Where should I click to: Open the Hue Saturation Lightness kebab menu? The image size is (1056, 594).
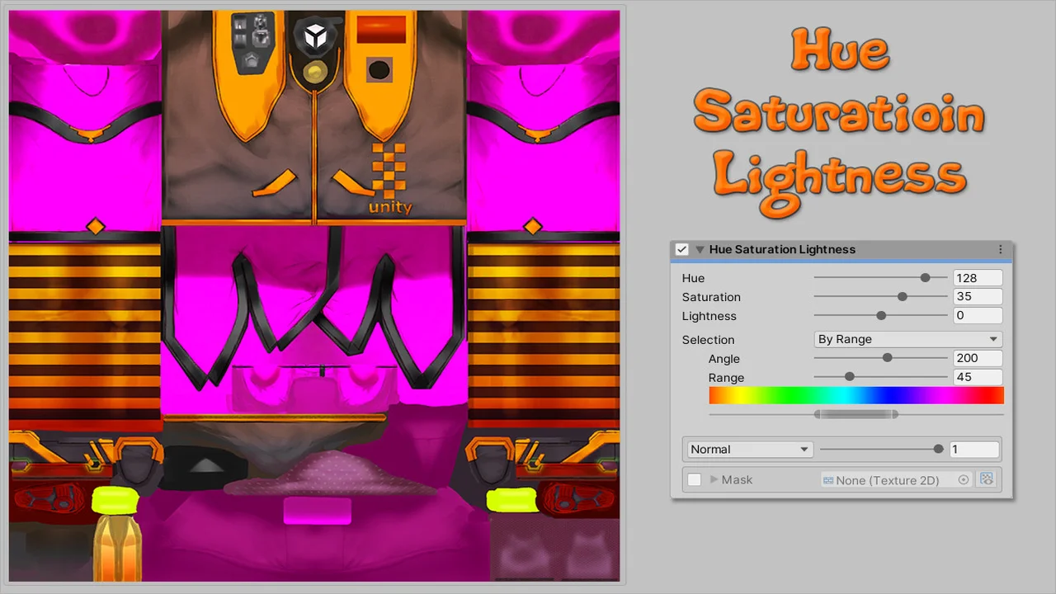tap(1000, 249)
